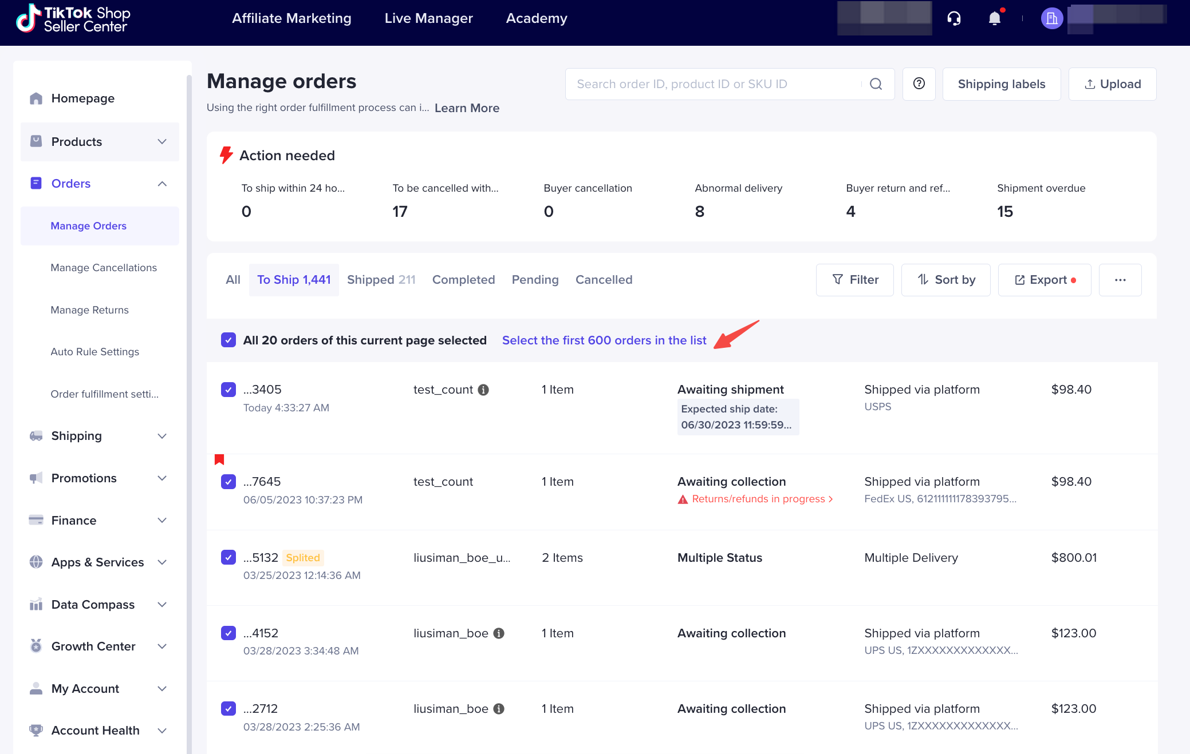
Task: Click the Upload button
Action: point(1112,84)
